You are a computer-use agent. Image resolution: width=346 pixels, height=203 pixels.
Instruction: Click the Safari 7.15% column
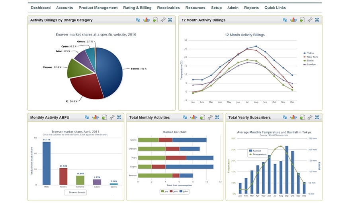click(97, 182)
